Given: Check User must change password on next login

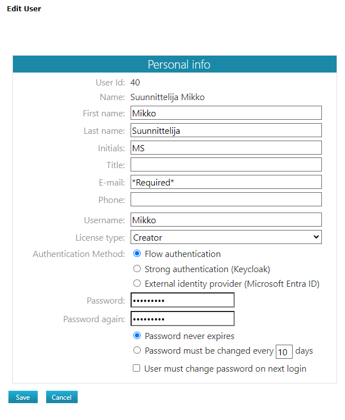Looking at the screenshot, I should (136, 369).
